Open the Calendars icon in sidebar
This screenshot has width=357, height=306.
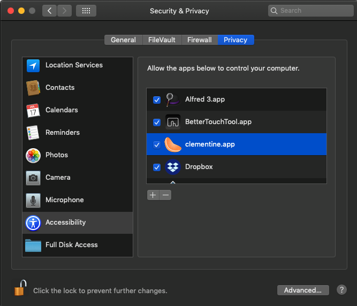33,111
